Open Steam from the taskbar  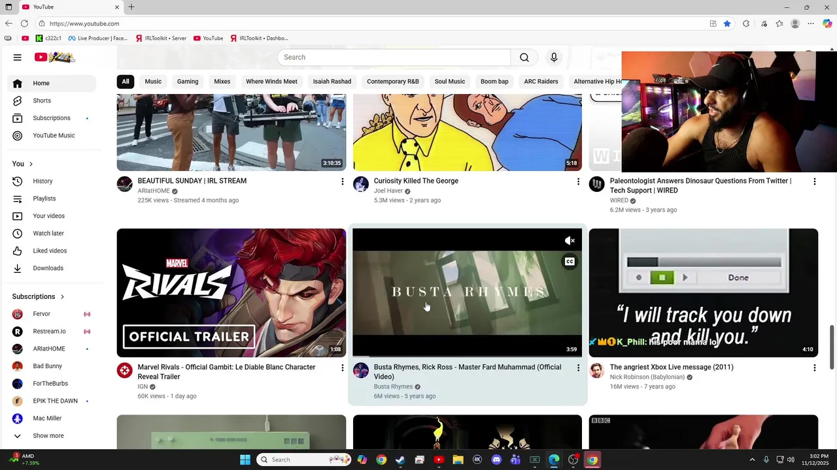point(400,460)
